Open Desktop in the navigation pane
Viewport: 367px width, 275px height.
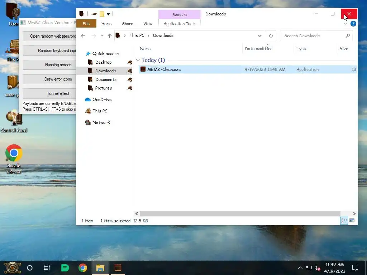(103, 62)
